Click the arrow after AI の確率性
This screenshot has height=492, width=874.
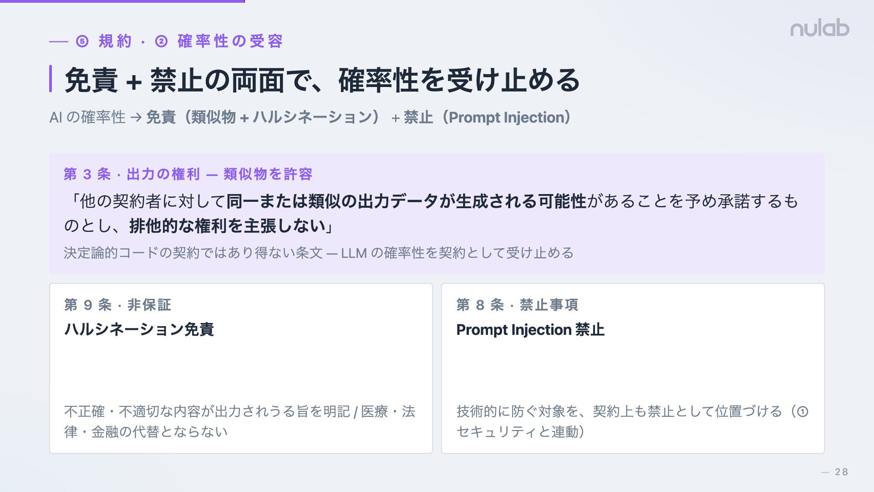click(136, 118)
